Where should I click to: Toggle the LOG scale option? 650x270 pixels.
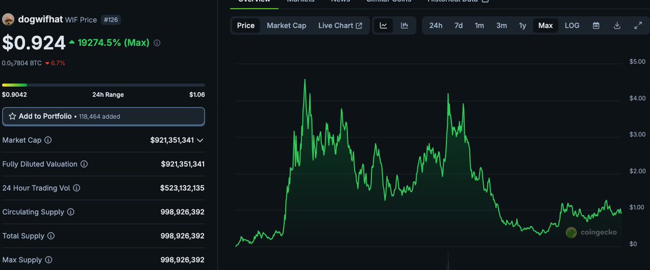tap(572, 25)
